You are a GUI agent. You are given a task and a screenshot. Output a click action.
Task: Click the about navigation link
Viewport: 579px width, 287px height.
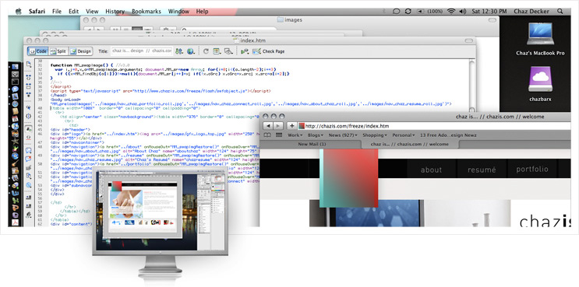tap(431, 170)
